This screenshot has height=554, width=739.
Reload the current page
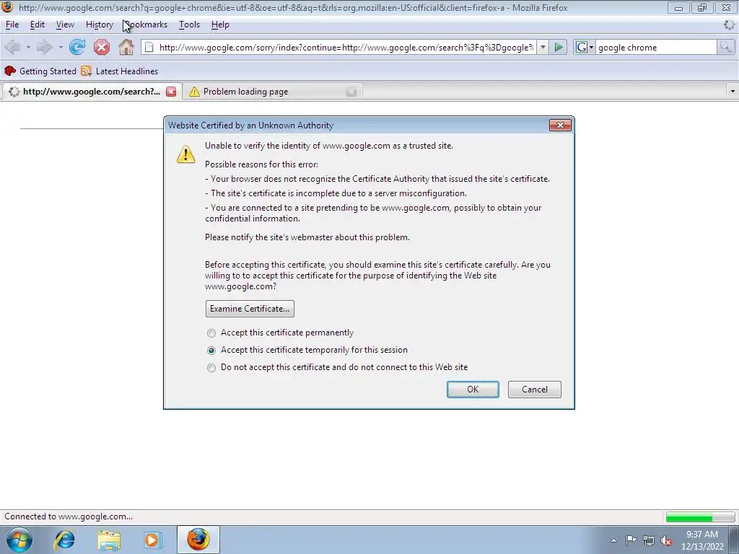76,47
